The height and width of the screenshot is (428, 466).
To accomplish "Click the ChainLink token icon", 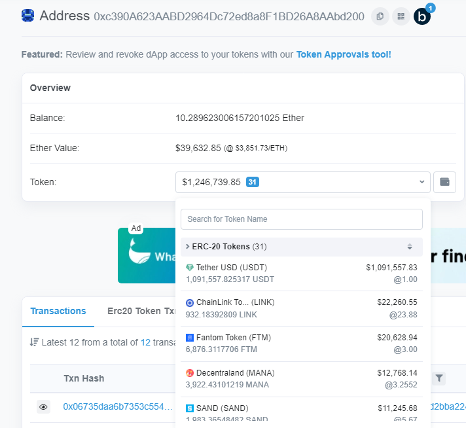I will coord(190,303).
